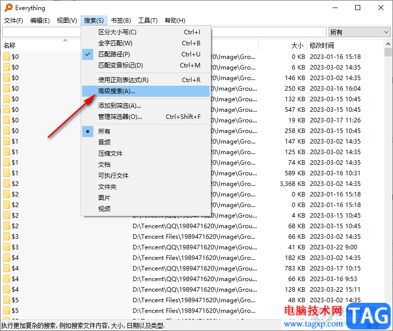Image resolution: width=393 pixels, height=331 pixels.
Task: Toggle 匹配变音标记(D) option
Action: [146, 65]
